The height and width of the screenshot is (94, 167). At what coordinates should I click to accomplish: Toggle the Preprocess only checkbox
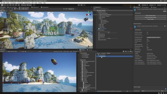coord(147,36)
